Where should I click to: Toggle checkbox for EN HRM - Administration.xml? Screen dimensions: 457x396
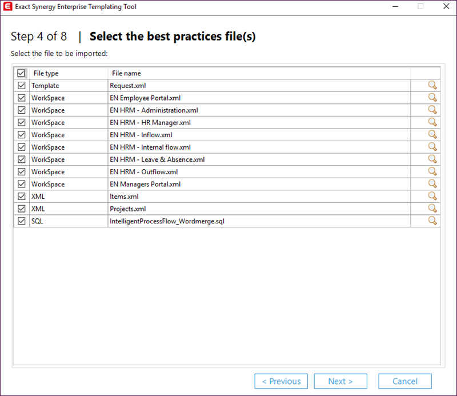pos(21,110)
